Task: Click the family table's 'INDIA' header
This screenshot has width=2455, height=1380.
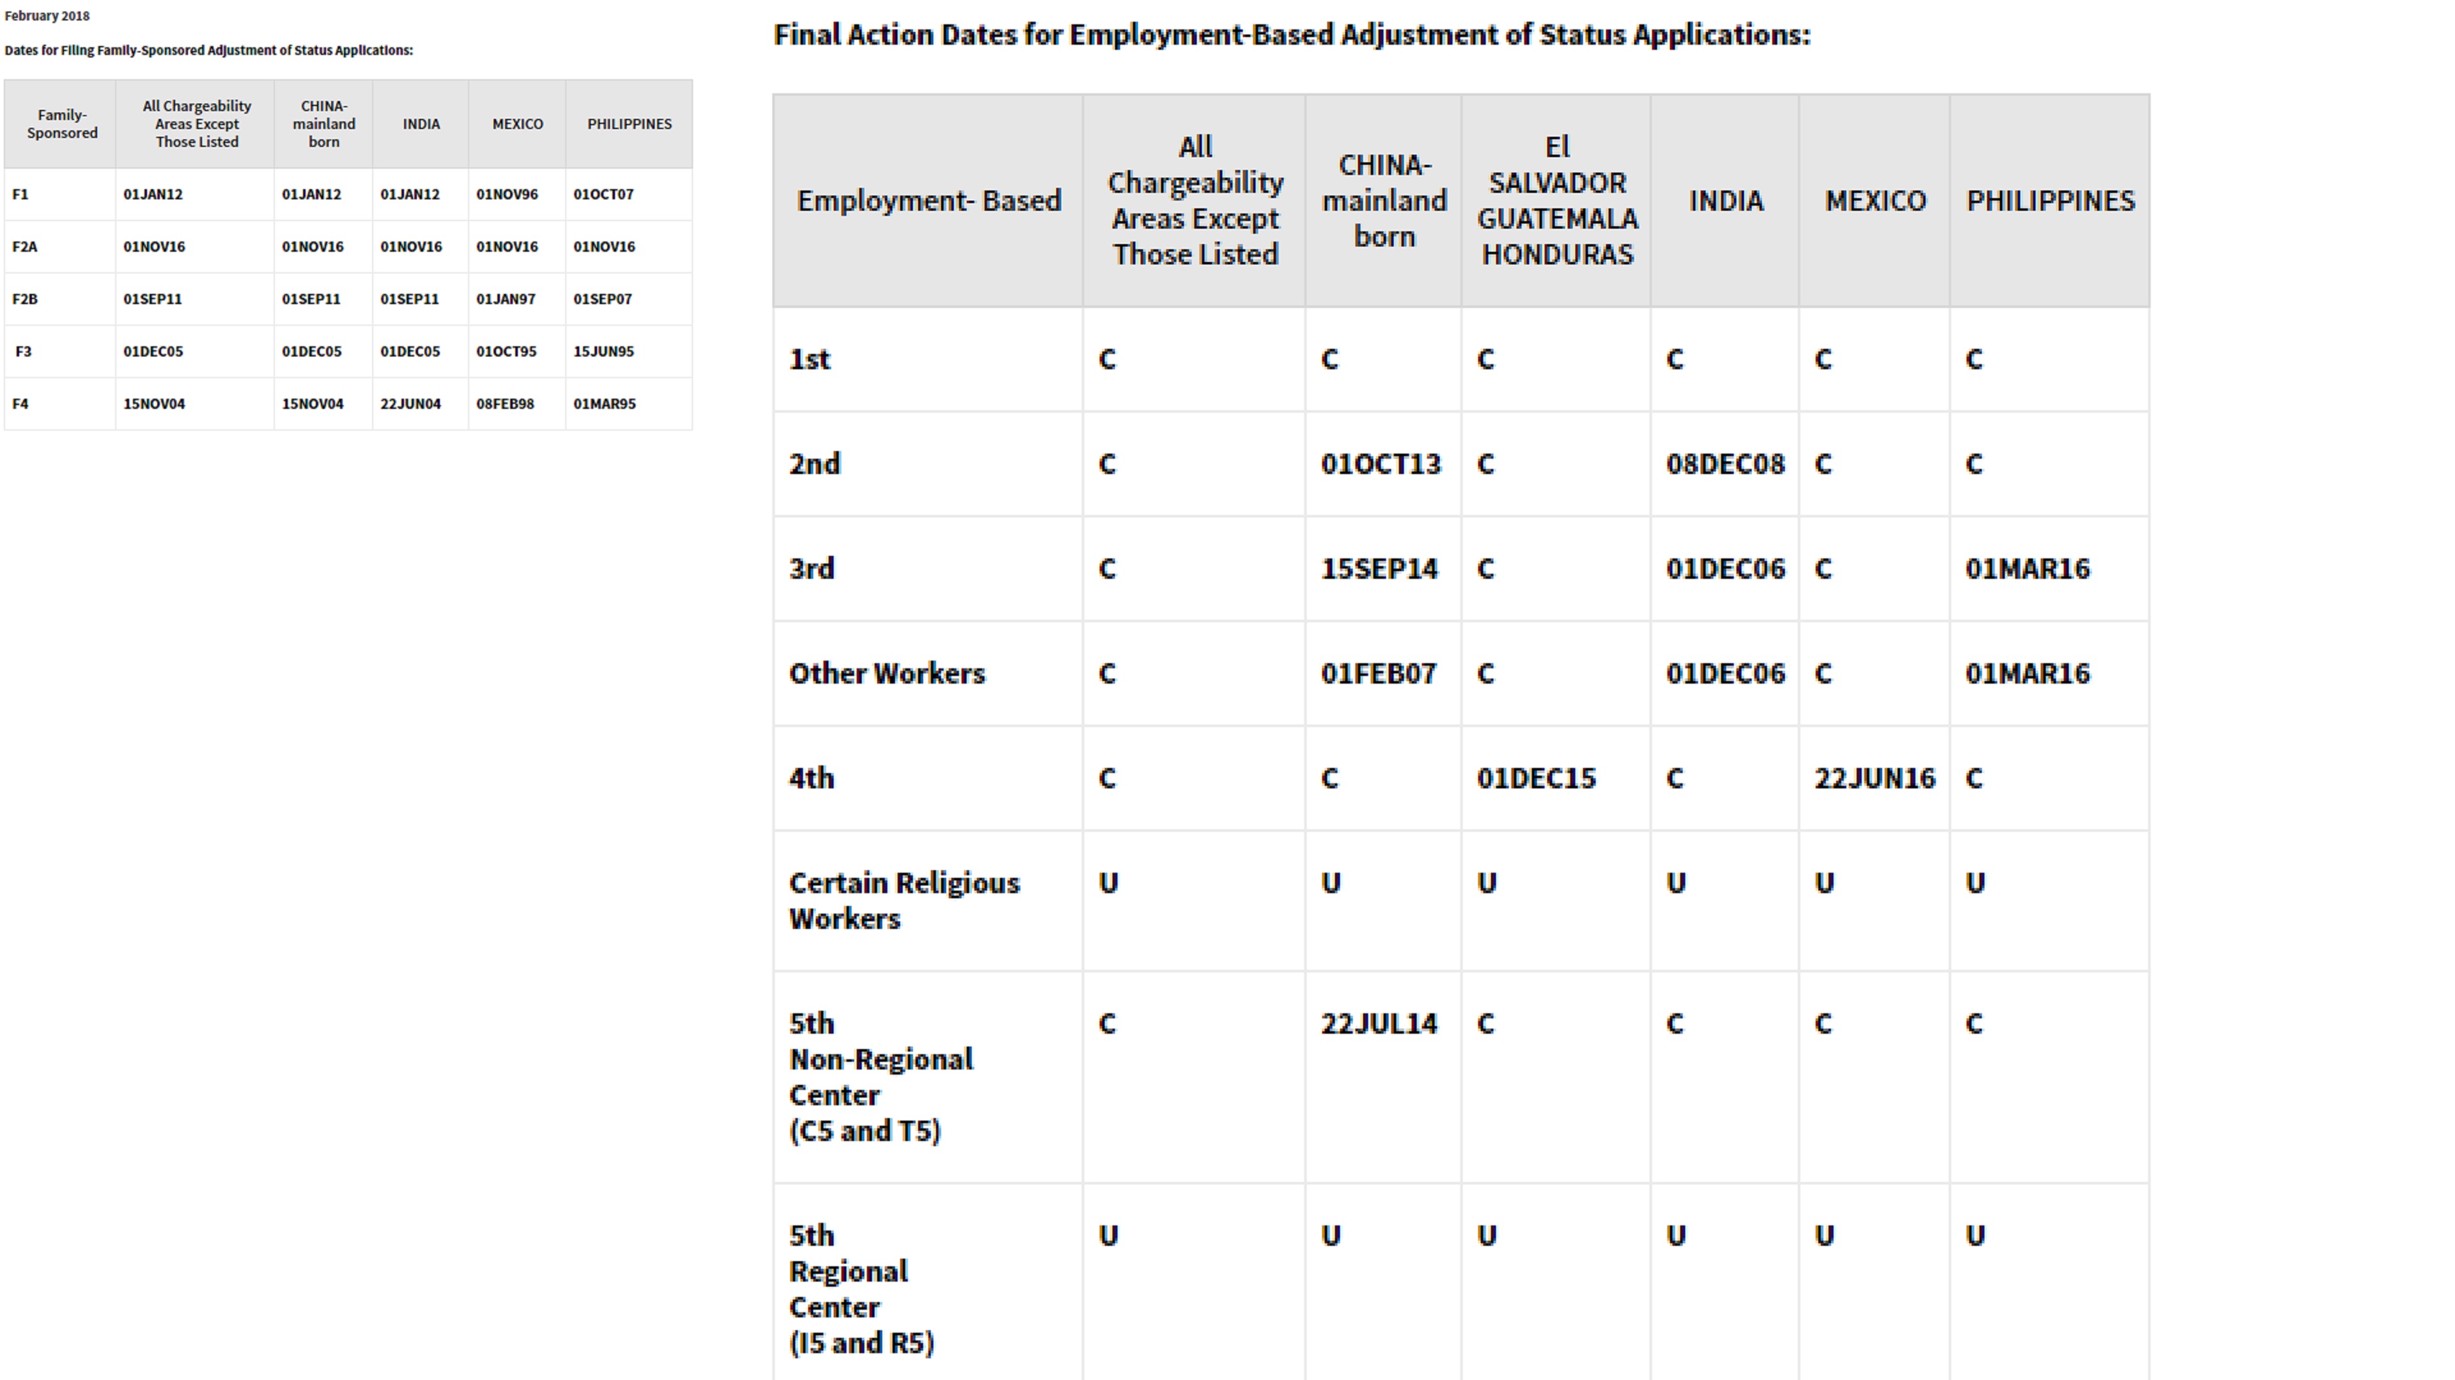Action: tap(420, 124)
